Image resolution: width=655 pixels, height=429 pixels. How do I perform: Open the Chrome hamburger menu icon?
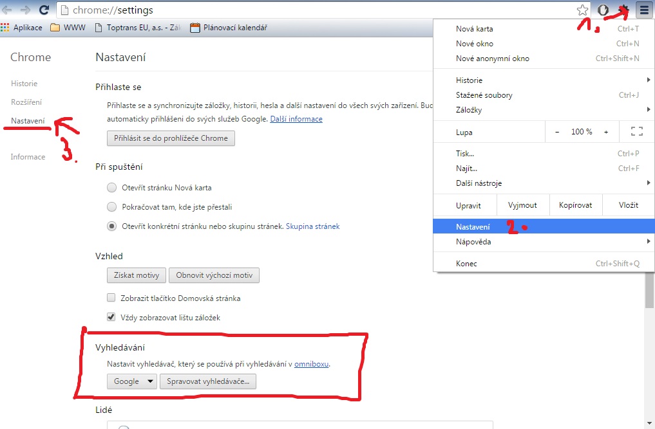coord(643,10)
